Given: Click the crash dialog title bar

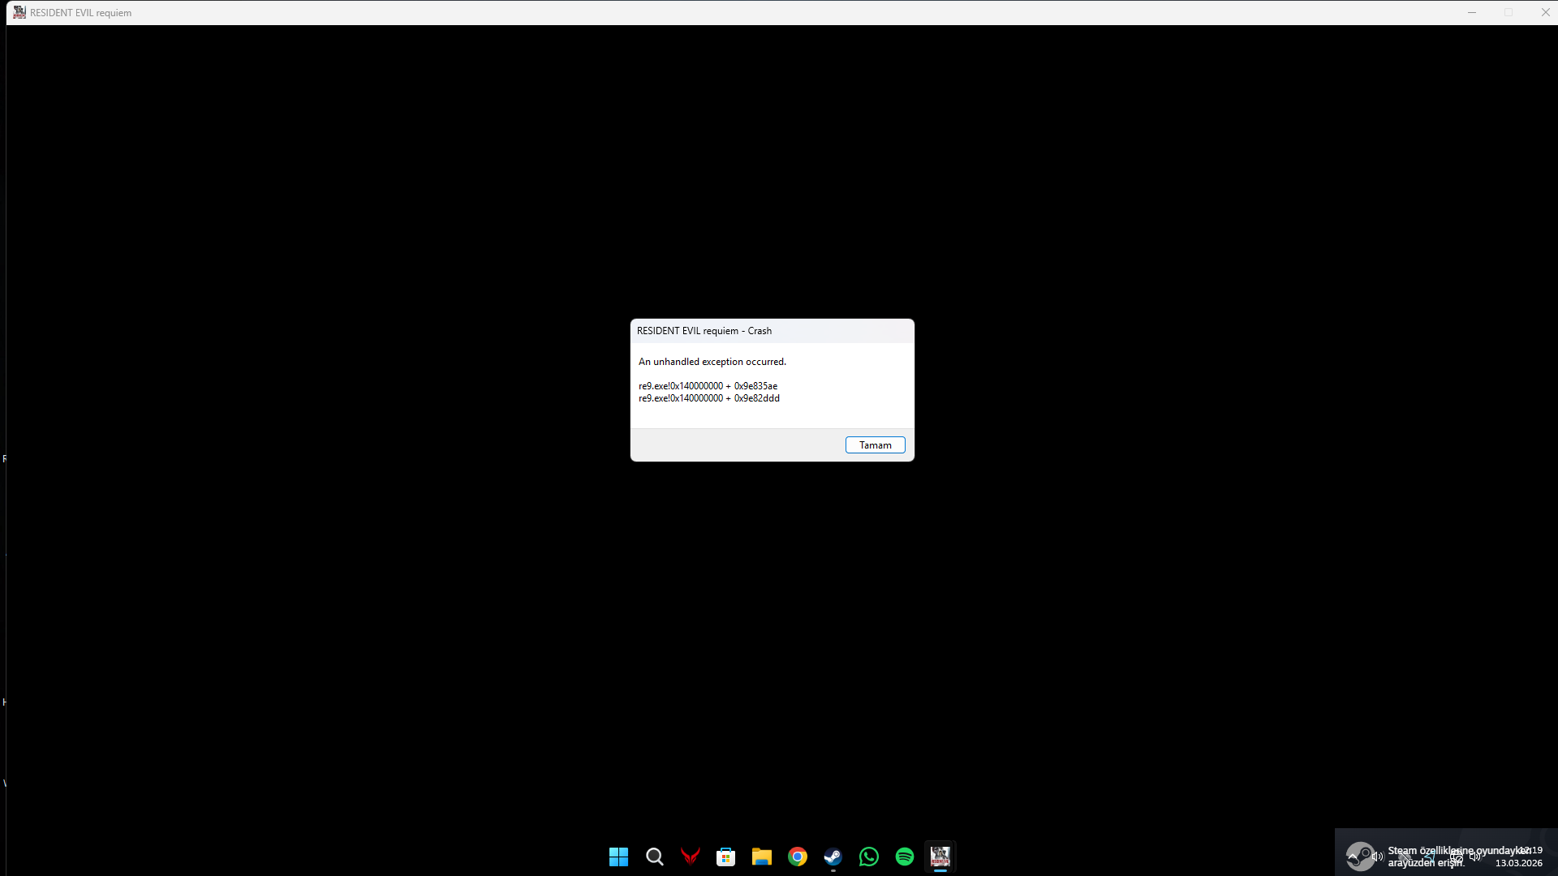Looking at the screenshot, I should tap(771, 331).
